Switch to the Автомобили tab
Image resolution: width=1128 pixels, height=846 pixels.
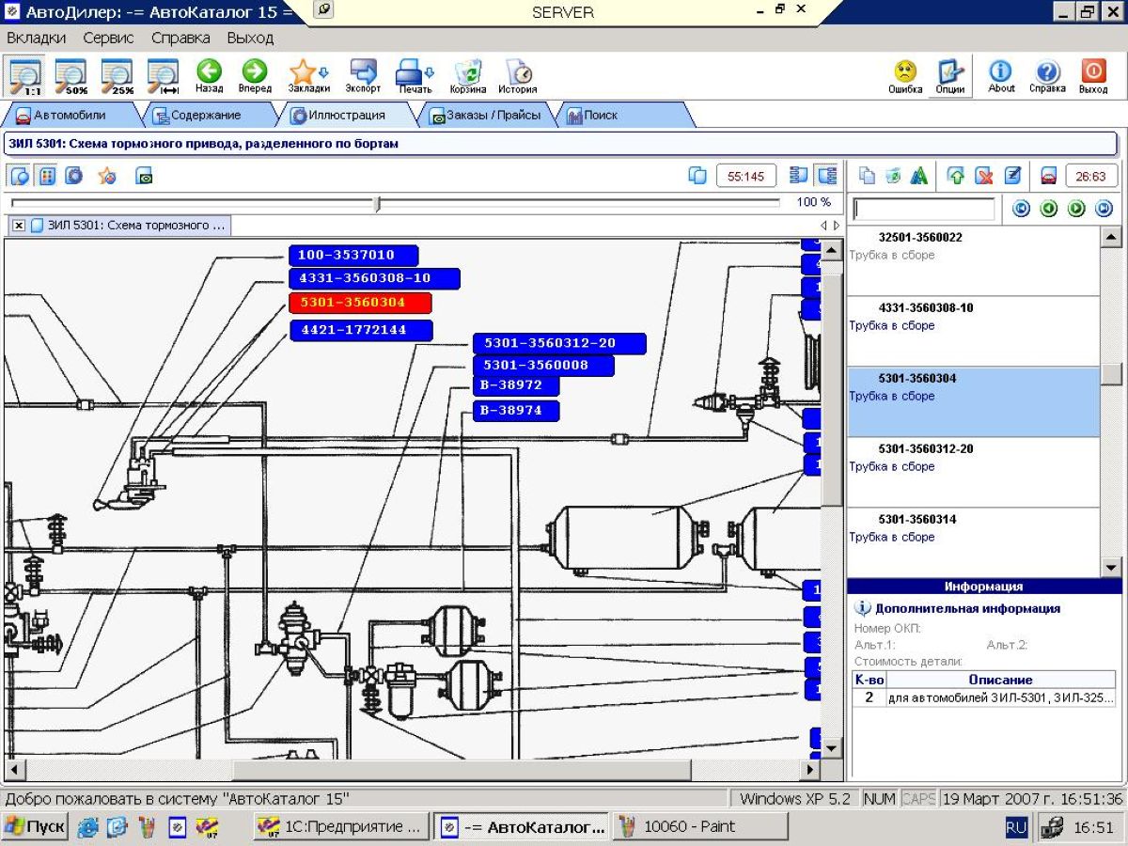coord(70,116)
